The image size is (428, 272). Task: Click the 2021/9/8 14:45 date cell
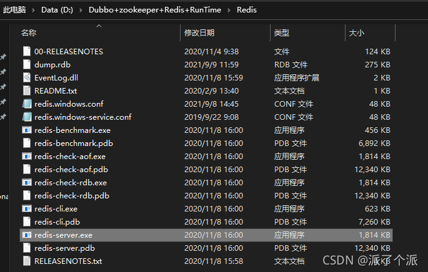pos(211,104)
